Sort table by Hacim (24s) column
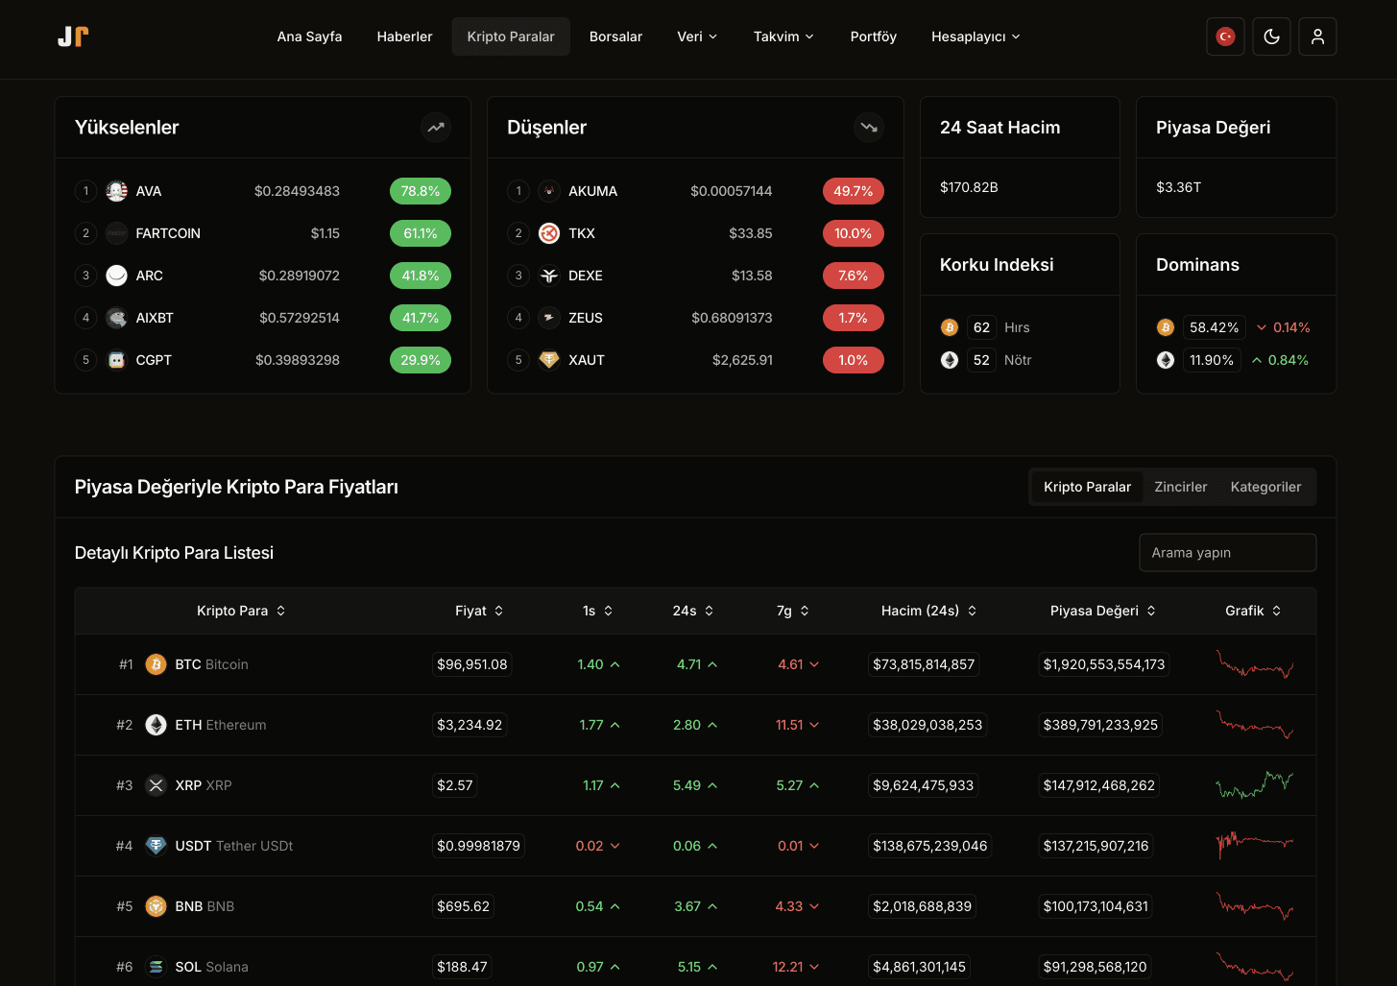Image resolution: width=1397 pixels, height=986 pixels. coord(928,611)
